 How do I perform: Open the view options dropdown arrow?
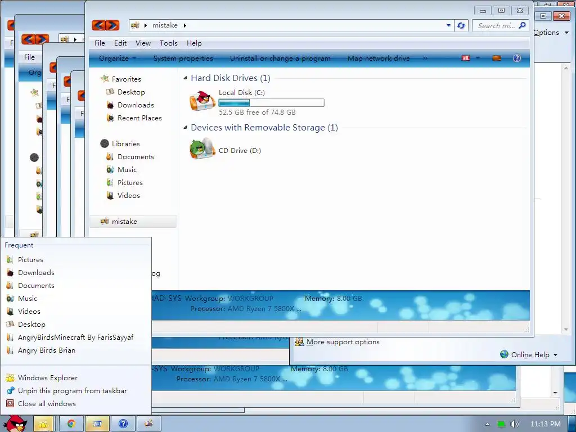(478, 58)
